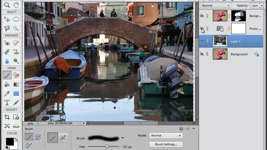Select the Gradient tool
Screen dimensions: 267x150
16,85
